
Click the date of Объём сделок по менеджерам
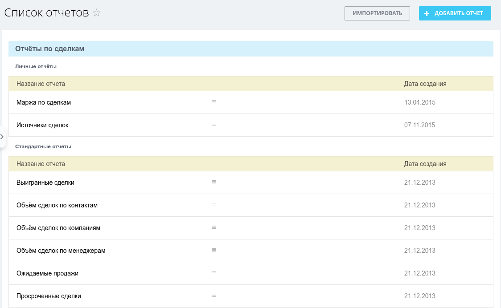coord(419,251)
